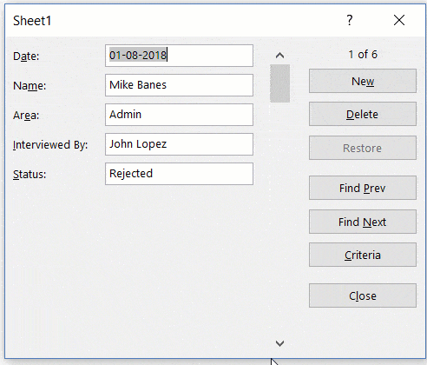Click the Status label
Viewport: 427px width, 365px height.
click(30, 175)
